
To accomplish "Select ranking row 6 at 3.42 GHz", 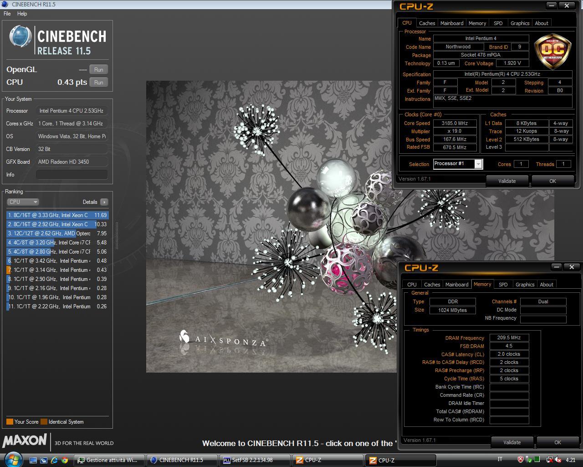I will pos(57,260).
